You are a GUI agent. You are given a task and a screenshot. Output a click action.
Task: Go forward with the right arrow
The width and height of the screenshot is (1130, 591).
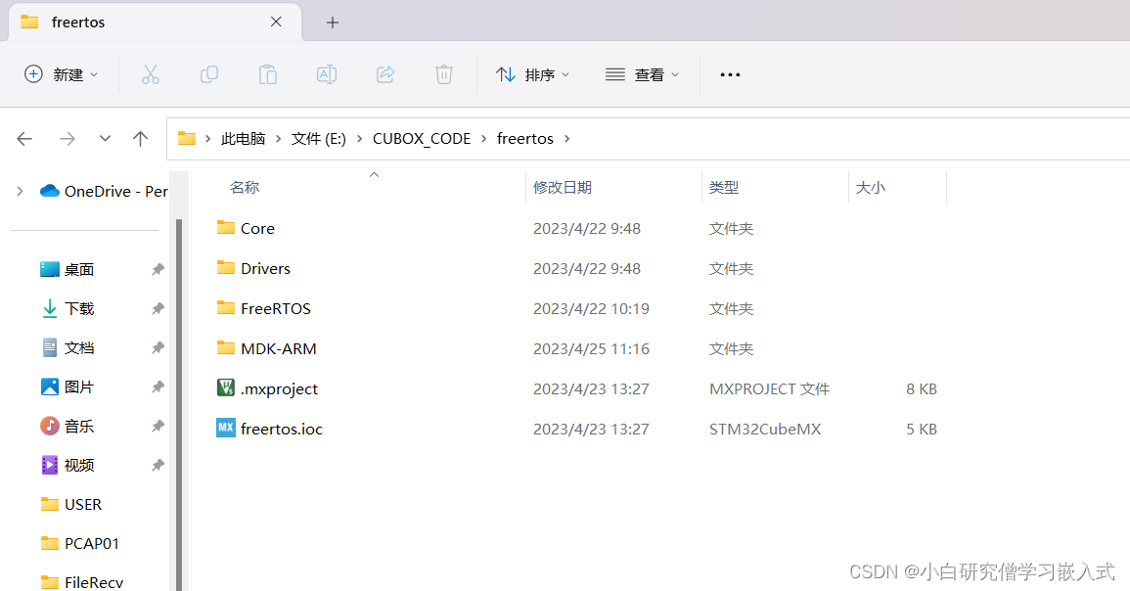(68, 138)
